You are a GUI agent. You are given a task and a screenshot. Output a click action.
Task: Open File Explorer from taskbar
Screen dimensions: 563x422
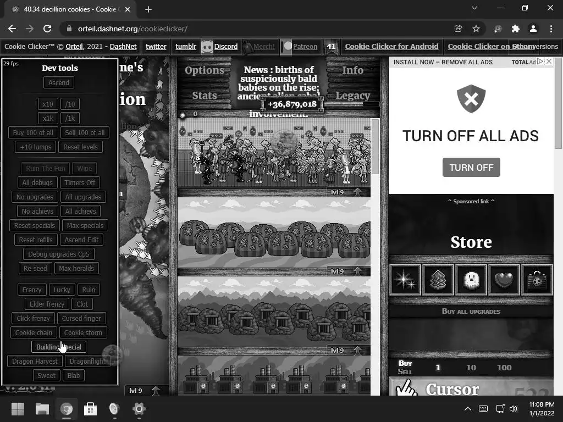[x=42, y=409]
